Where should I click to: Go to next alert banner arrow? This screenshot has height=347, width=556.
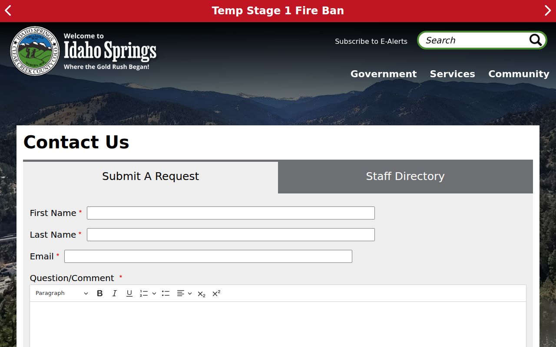click(x=548, y=11)
